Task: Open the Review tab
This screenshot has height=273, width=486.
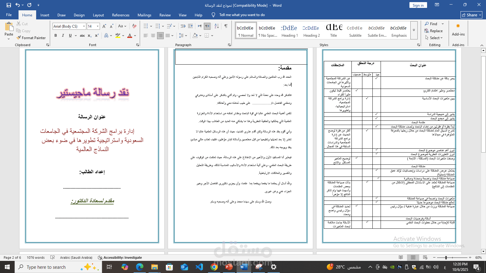Action: coord(165,15)
